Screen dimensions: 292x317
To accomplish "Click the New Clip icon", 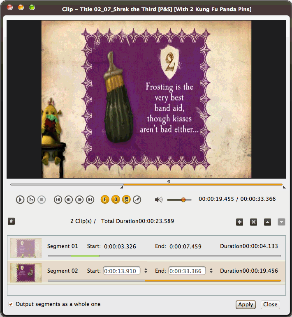I will tap(126, 200).
